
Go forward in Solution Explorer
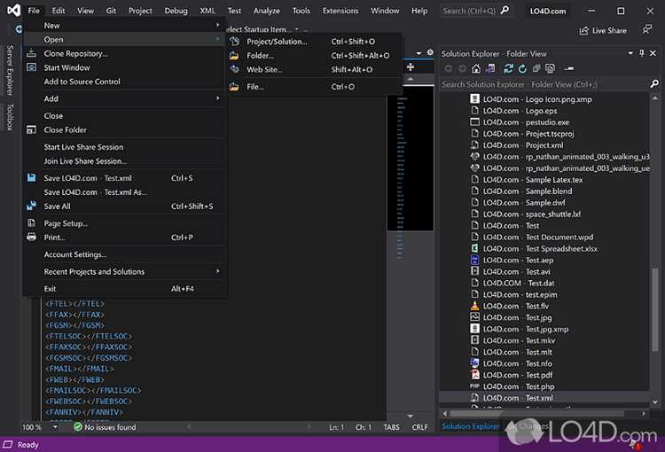(x=462, y=68)
